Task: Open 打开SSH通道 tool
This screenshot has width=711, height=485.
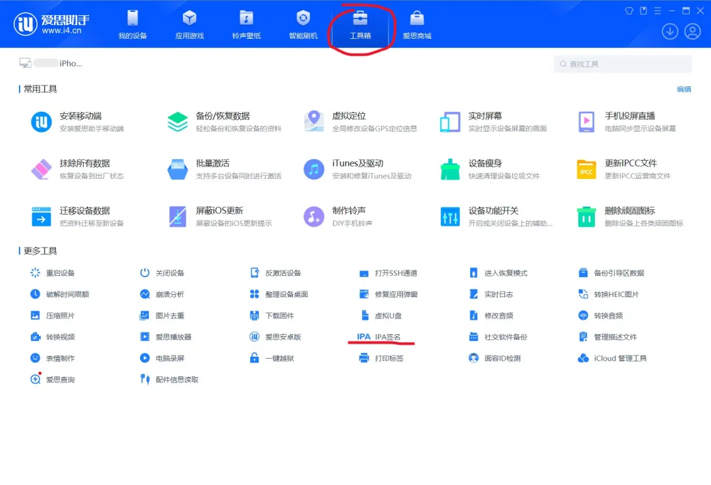Action: (388, 273)
